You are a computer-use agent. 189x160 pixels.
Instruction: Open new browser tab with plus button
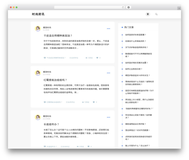coord(179,8)
